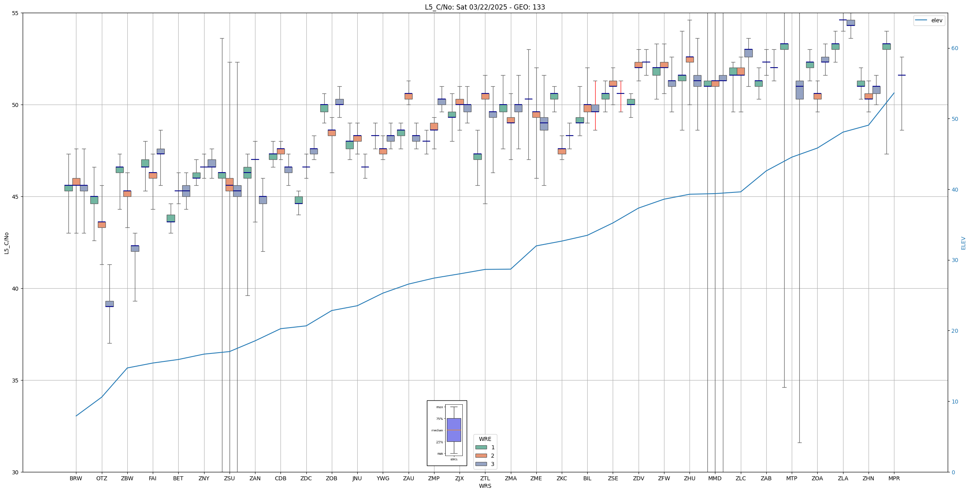Click the WRS x-axis label

[x=485, y=486]
